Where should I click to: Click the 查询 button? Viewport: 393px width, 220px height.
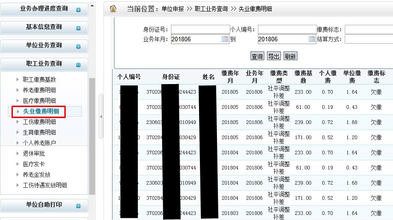tap(257, 56)
